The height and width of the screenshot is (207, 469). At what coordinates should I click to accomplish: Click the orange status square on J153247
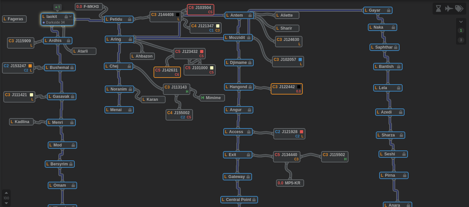[30, 66]
